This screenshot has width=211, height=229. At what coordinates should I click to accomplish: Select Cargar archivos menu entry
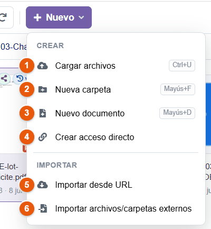[116, 66]
